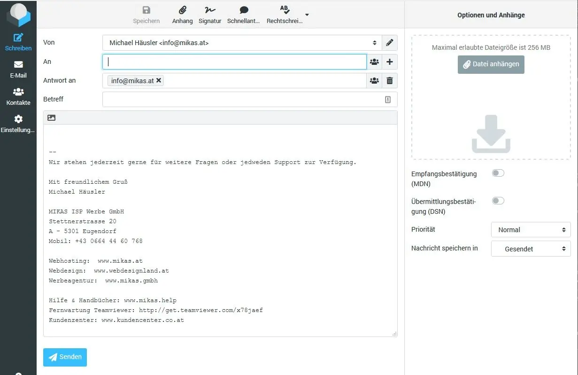Enable Empfangsbestätigung (MDN) toggle
This screenshot has width=578, height=375.
coord(498,173)
